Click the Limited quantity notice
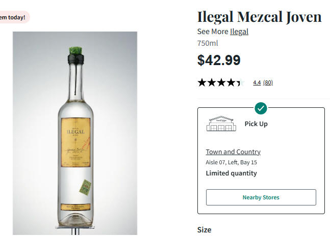This screenshot has height=237, width=330. click(x=231, y=173)
